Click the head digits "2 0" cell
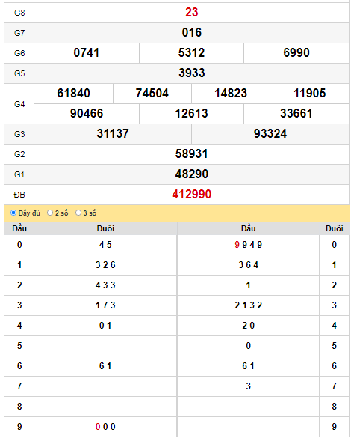This screenshot has height=438, width=351. [248, 326]
